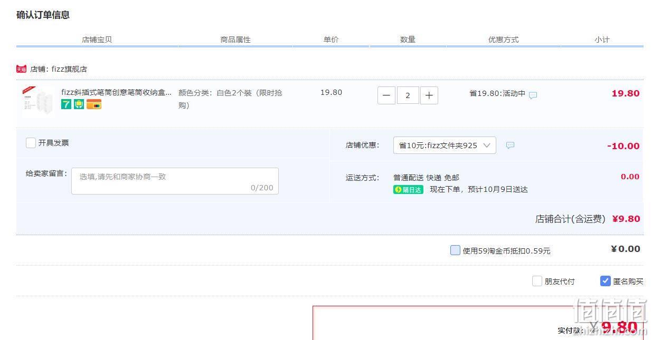
Task: Open the fizz旗舰店 store link
Action: point(69,69)
